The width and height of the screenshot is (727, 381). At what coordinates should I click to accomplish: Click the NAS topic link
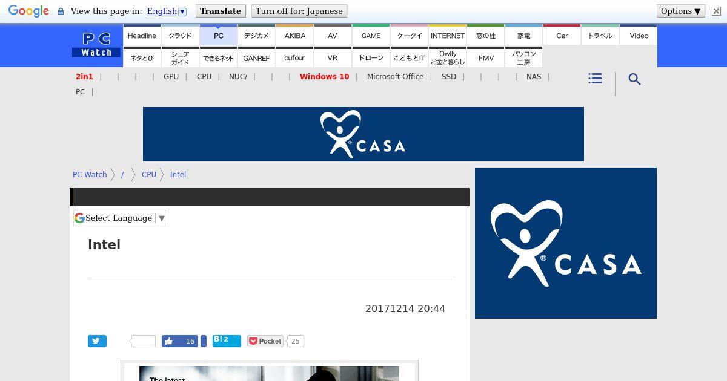pyautogui.click(x=534, y=77)
